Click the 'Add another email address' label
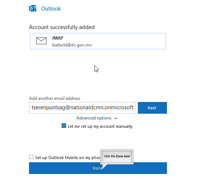Screen dimensions: 201x183 [x=55, y=98]
